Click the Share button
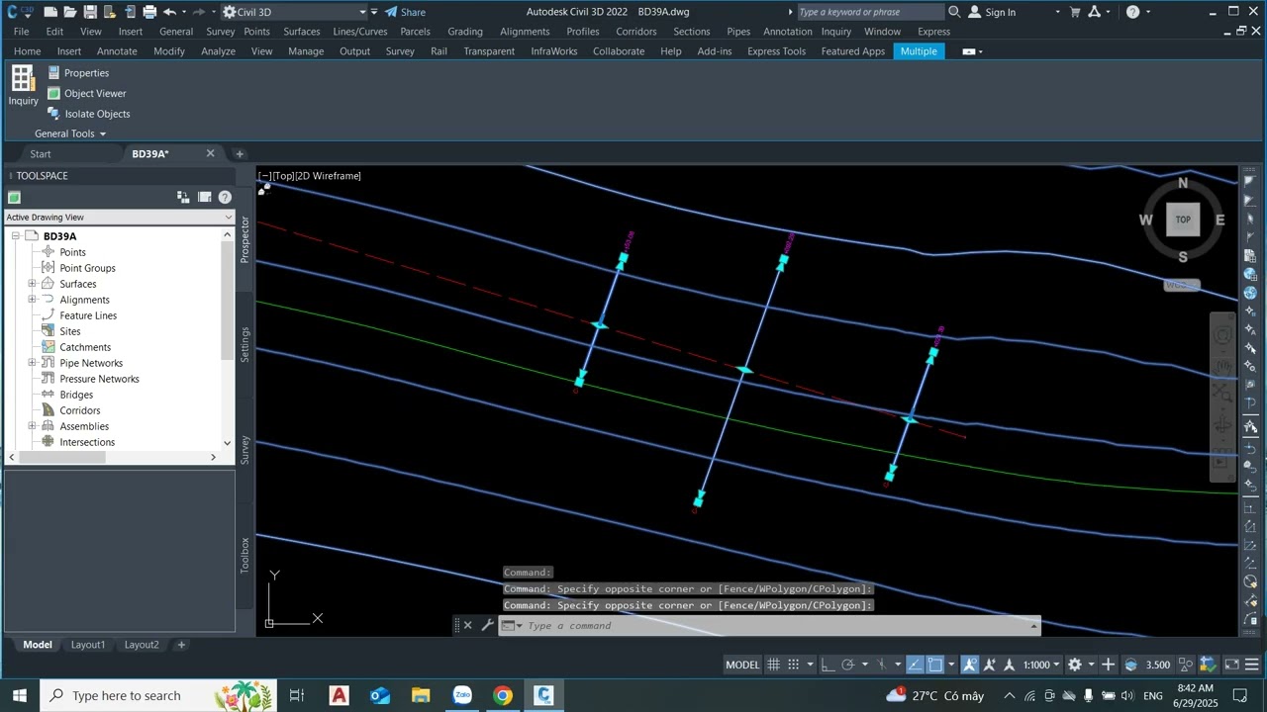Screen dimensions: 1267x712 (405, 12)
